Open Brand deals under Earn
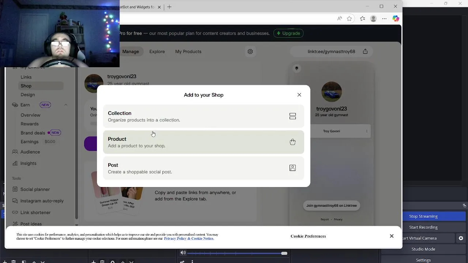The width and height of the screenshot is (468, 263). (x=33, y=133)
